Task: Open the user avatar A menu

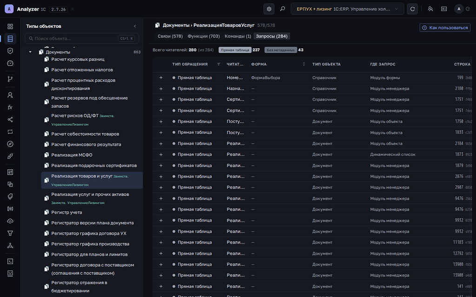Action: (459, 9)
